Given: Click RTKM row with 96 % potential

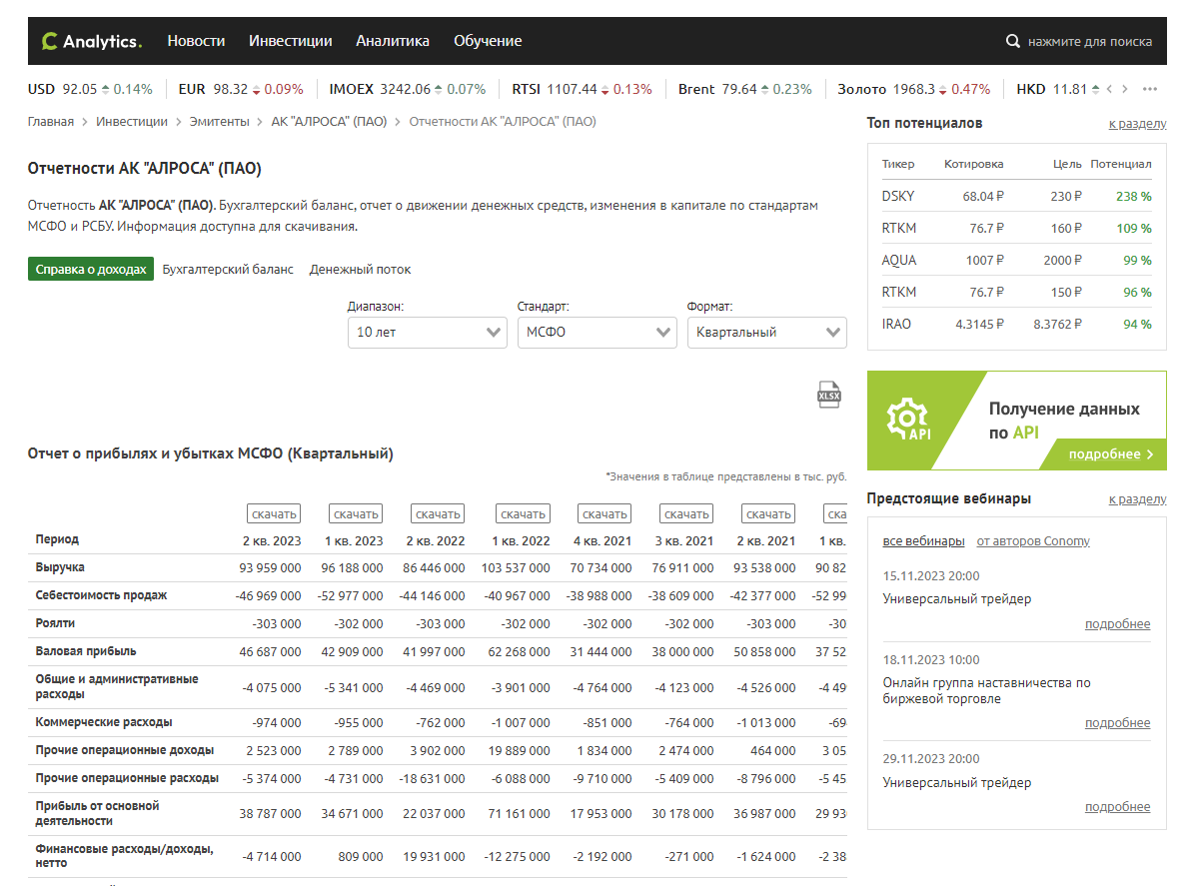Looking at the screenshot, I should (1016, 292).
